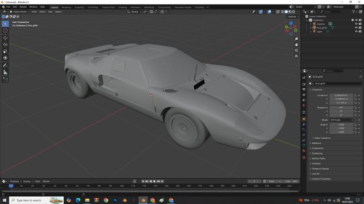364x204 pixels.
Task: Toggle visibility of the Light object
Action: coord(356,31)
